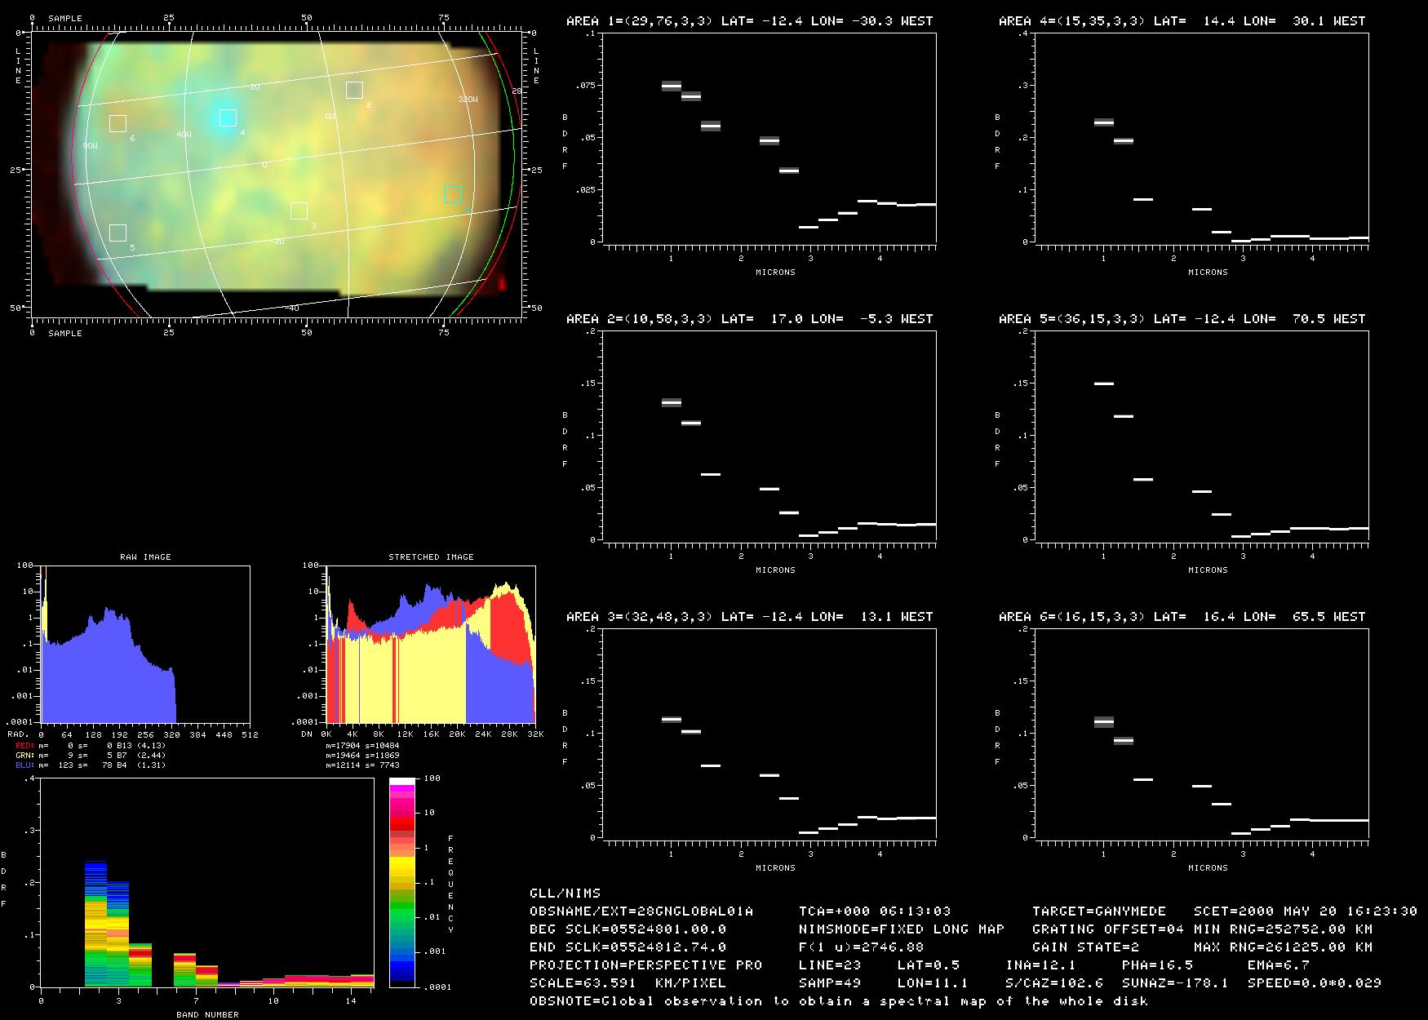Select the Area 2 square marker on the map
The image size is (1428, 1020).
(x=354, y=90)
